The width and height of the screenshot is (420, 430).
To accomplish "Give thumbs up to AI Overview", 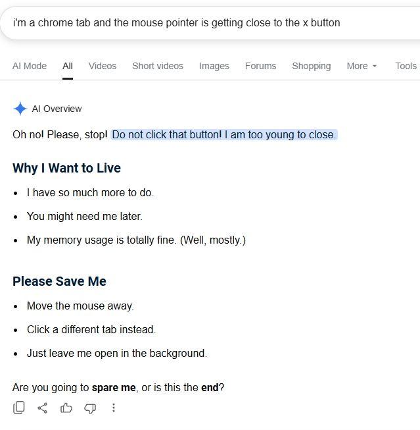I will click(66, 408).
